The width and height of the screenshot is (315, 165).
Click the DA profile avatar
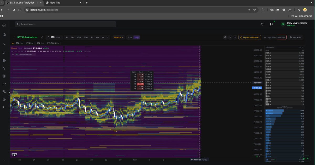tap(283, 24)
